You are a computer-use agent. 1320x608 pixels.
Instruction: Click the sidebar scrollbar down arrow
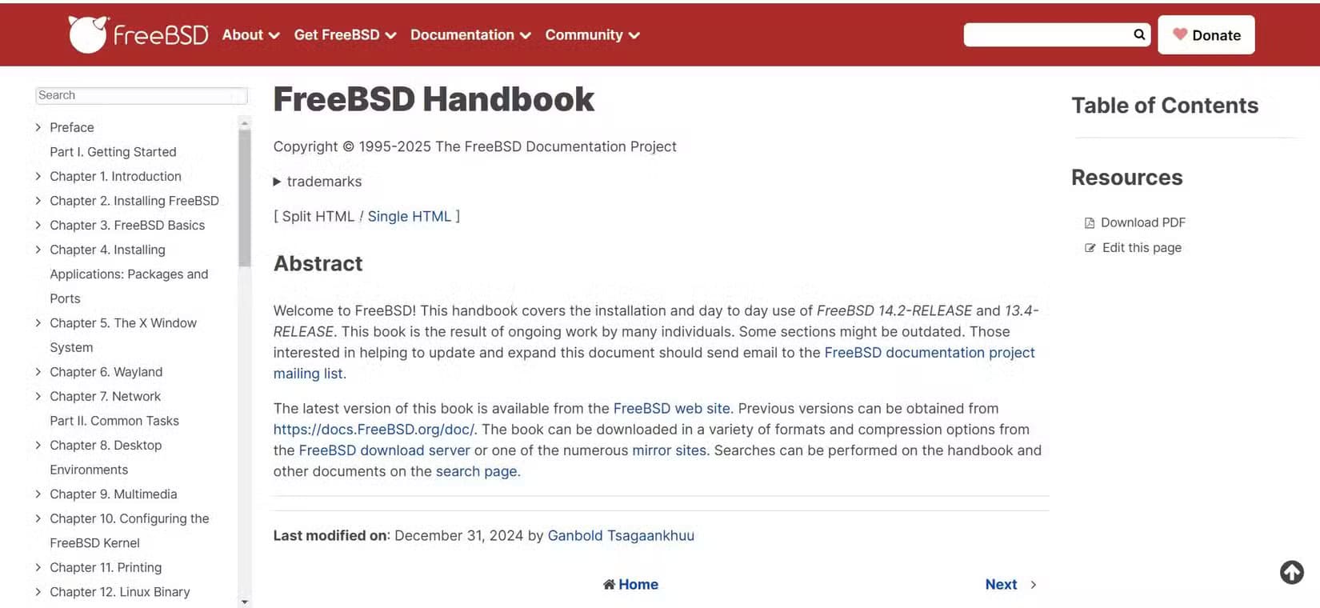pos(245,602)
